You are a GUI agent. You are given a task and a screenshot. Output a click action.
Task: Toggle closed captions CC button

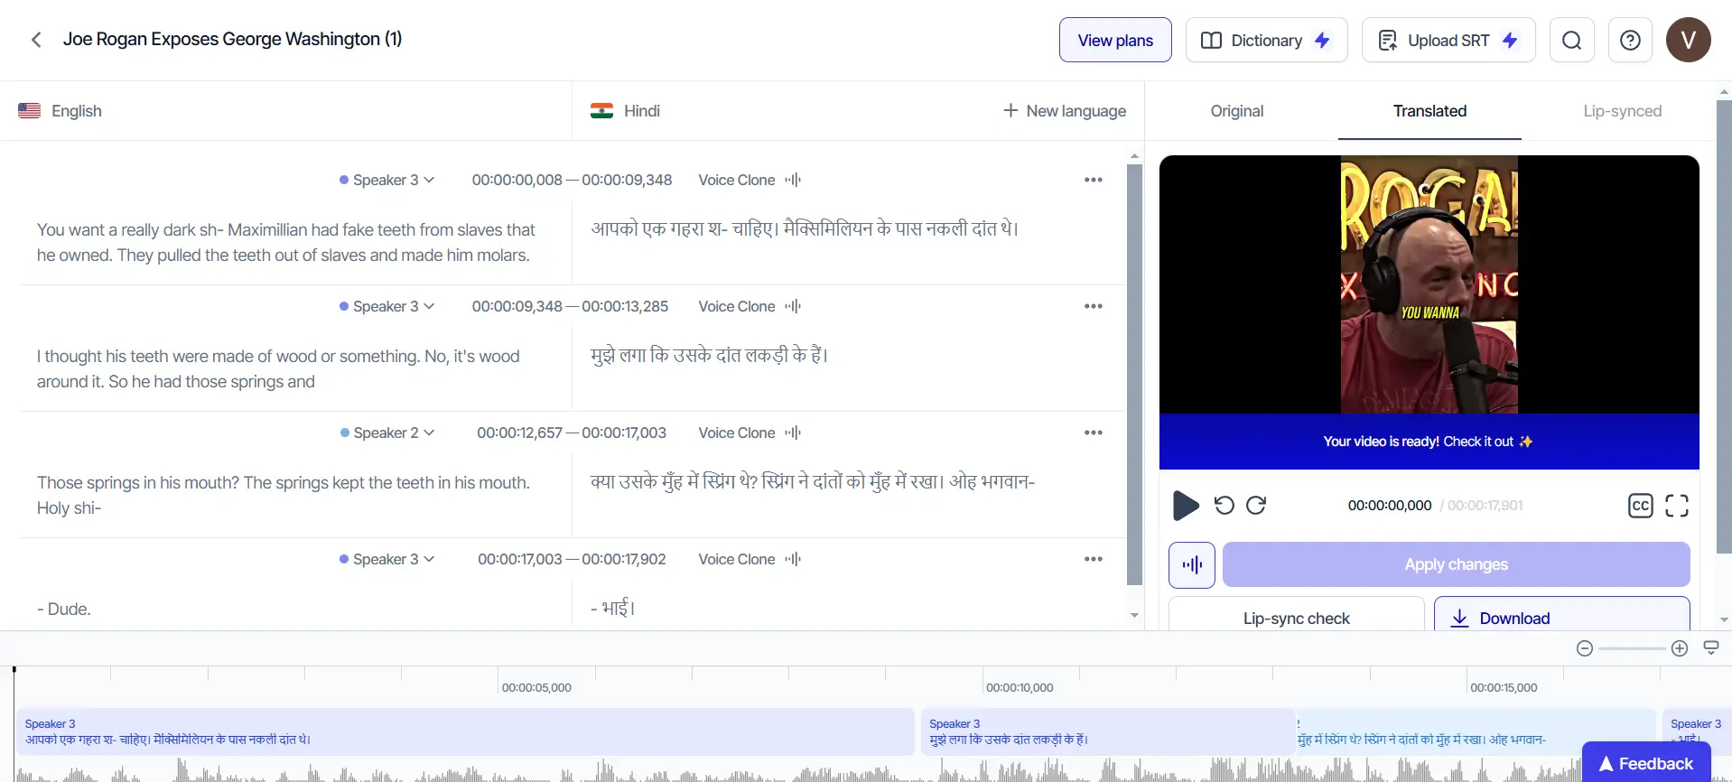(1640, 506)
